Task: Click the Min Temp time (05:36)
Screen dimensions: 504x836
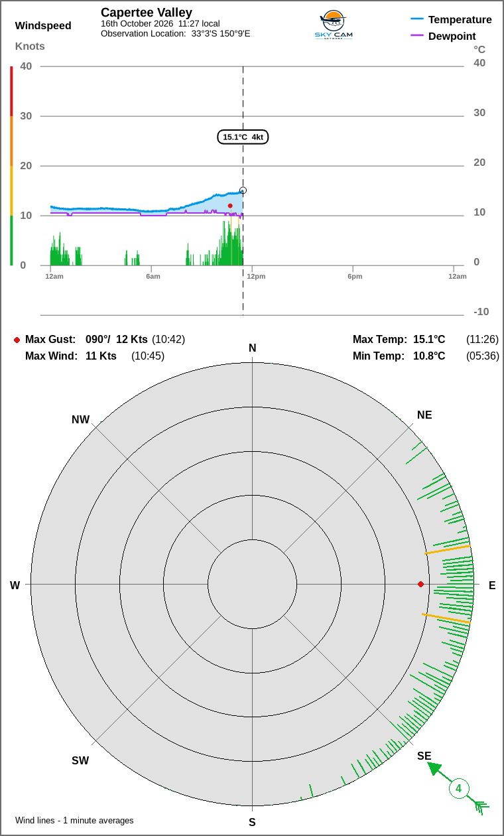Action: click(x=483, y=356)
